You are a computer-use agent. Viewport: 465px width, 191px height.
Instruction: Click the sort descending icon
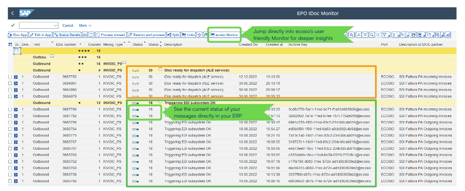(365, 35)
